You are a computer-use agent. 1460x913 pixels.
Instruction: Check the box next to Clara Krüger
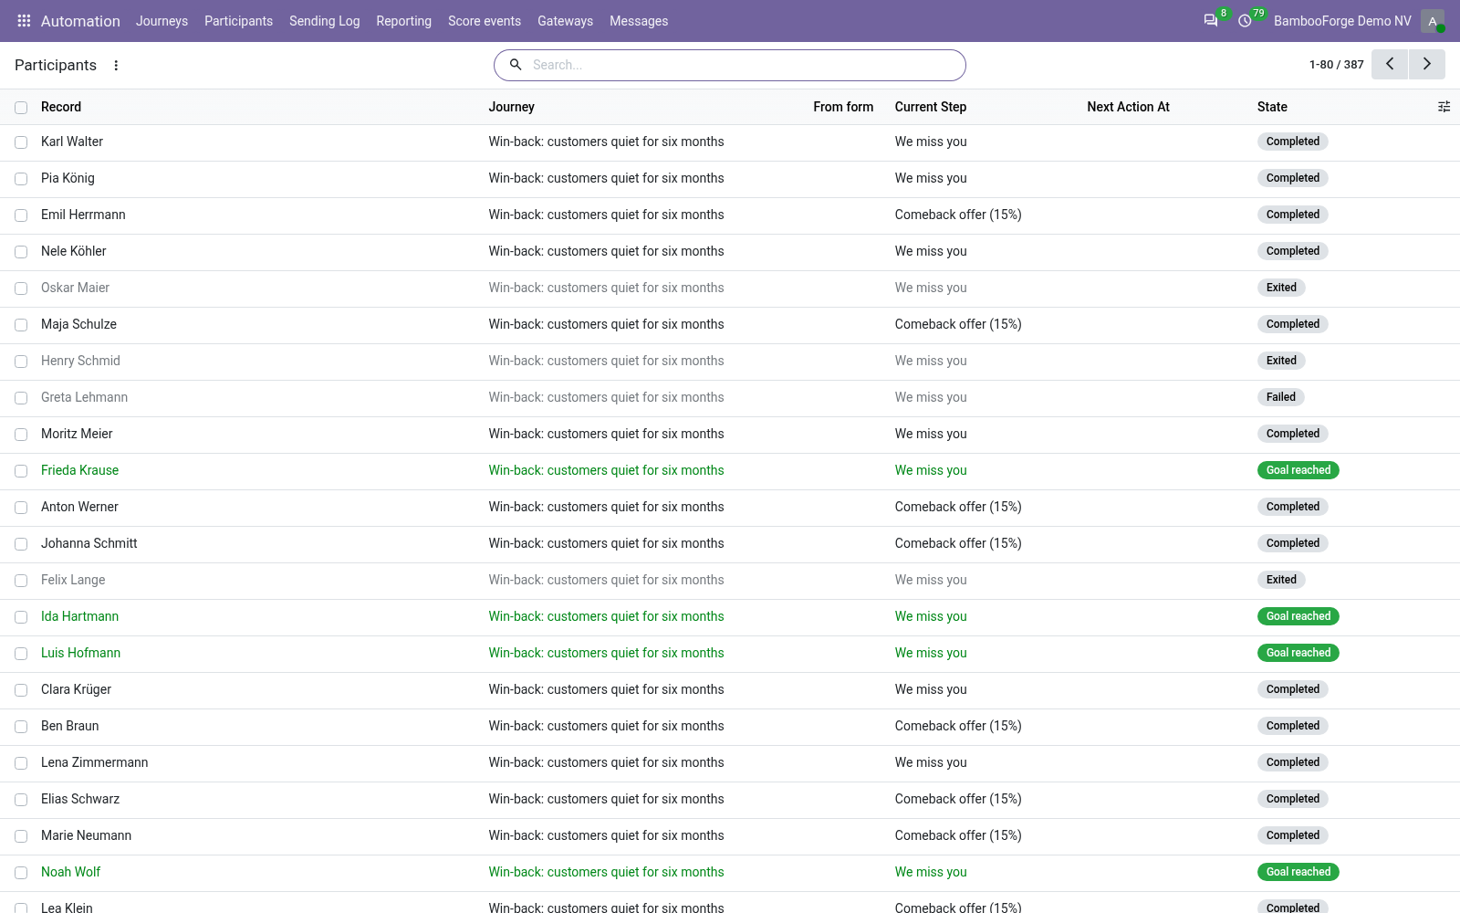(21, 690)
